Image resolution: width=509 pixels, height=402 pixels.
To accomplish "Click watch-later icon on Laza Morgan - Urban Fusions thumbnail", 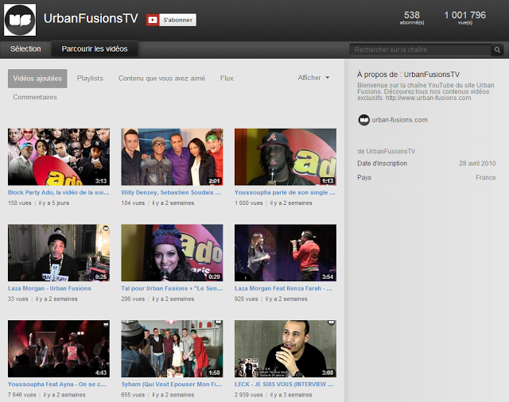I will [x=106, y=229].
